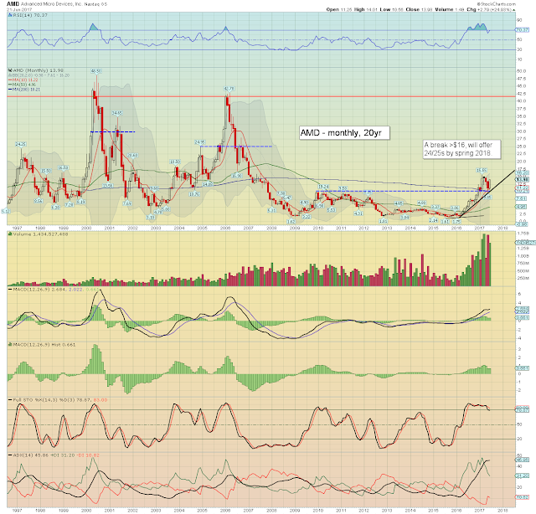Click the 'A break >$16' annotation note
This screenshot has width=536, height=514.
pyautogui.click(x=461, y=149)
